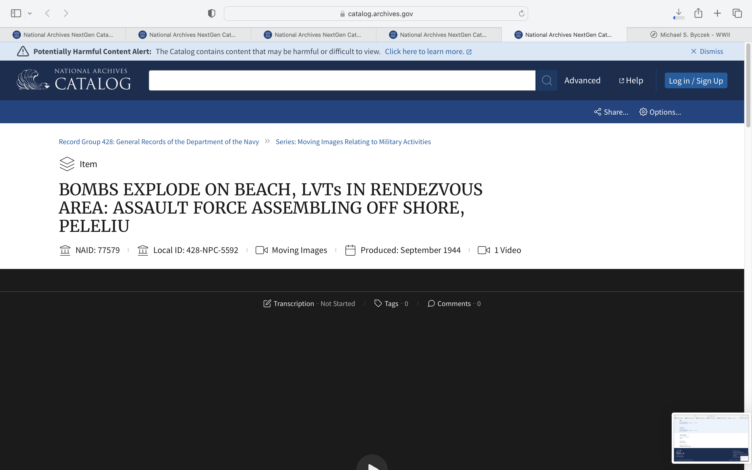The image size is (752, 470).
Task: Open the Options... menu
Action: [x=660, y=112]
